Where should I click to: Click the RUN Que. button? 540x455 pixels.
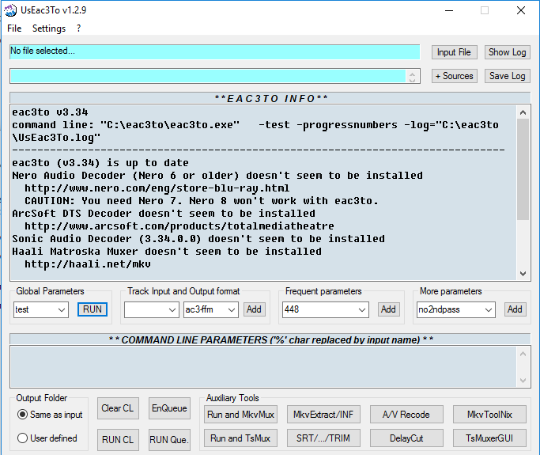point(169,440)
